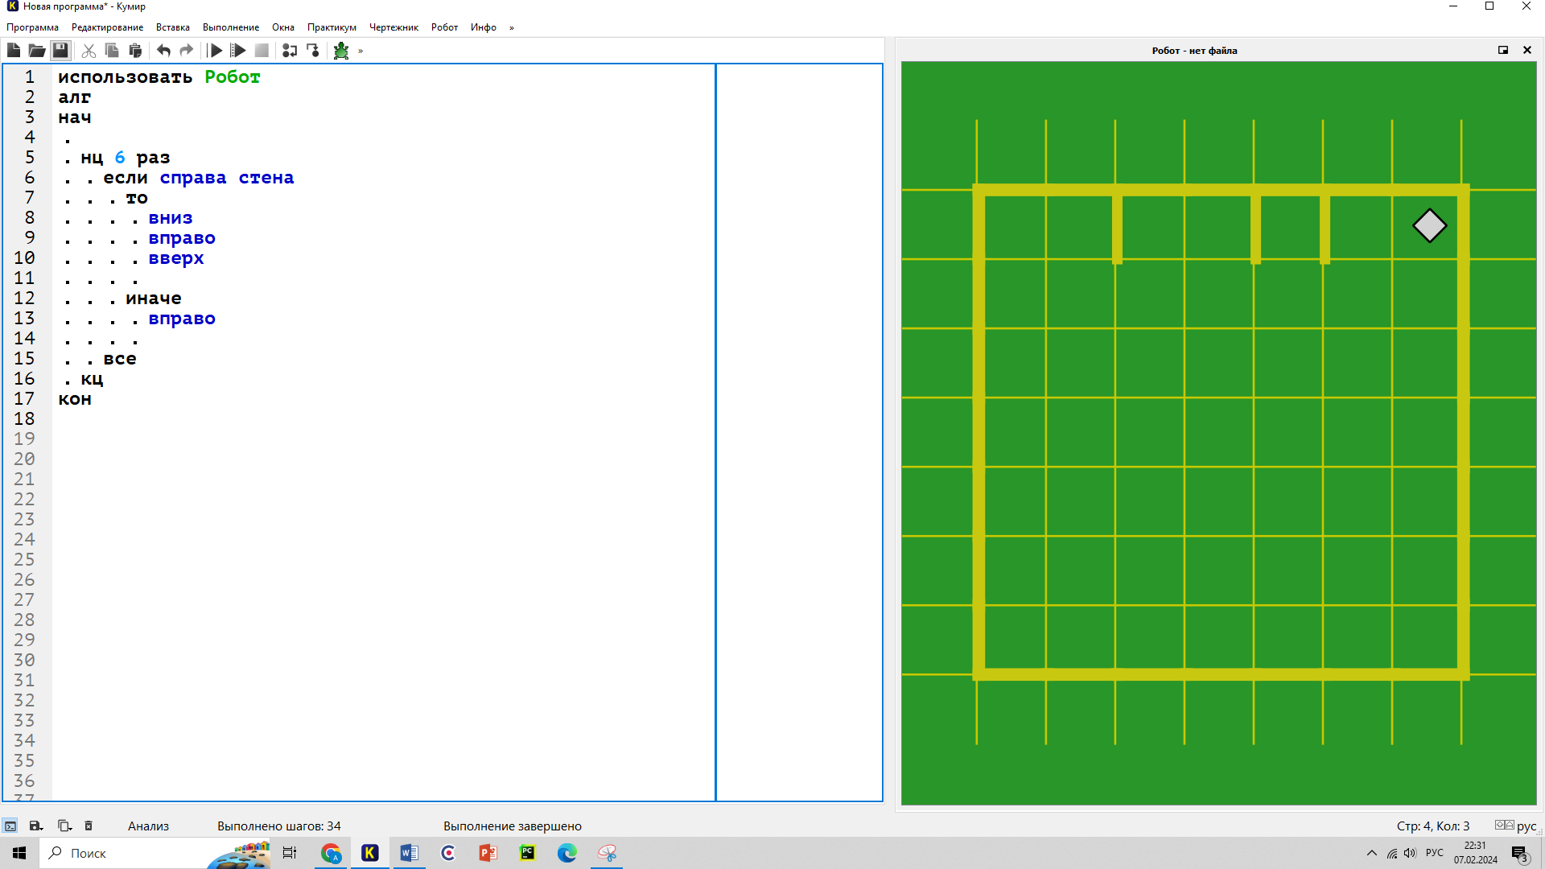1545x869 pixels.
Task: Open the Программа menu
Action: point(32,27)
